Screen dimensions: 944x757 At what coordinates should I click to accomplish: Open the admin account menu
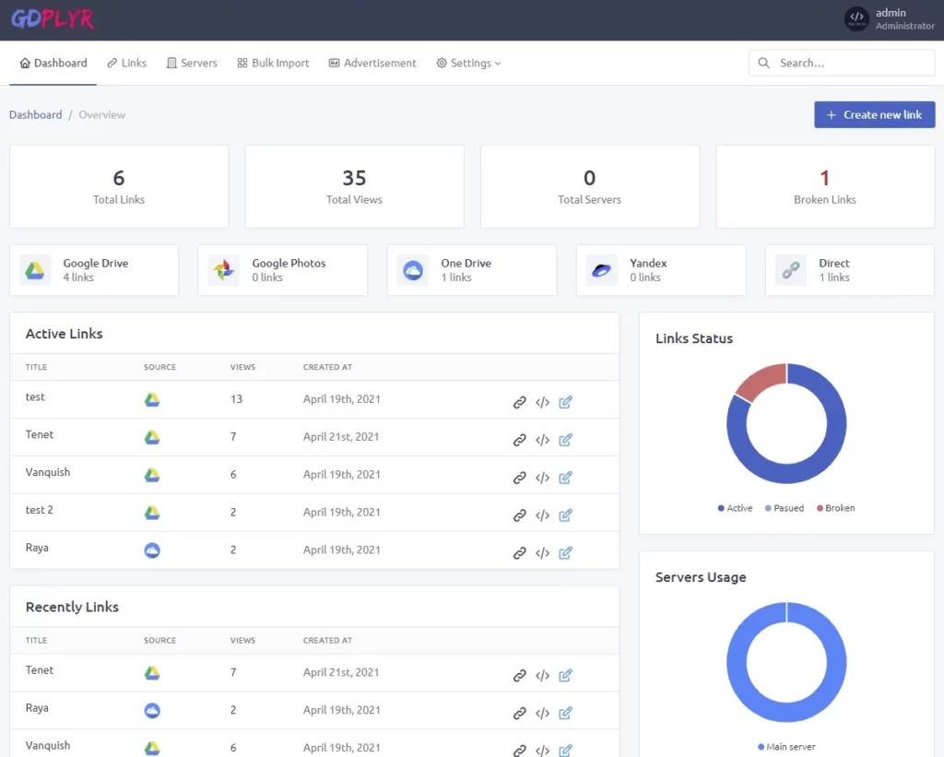click(x=890, y=18)
